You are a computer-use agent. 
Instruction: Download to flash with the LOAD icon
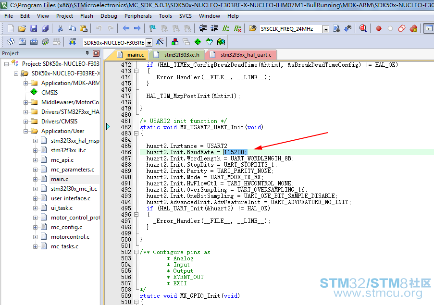pyautogui.click(x=72, y=42)
